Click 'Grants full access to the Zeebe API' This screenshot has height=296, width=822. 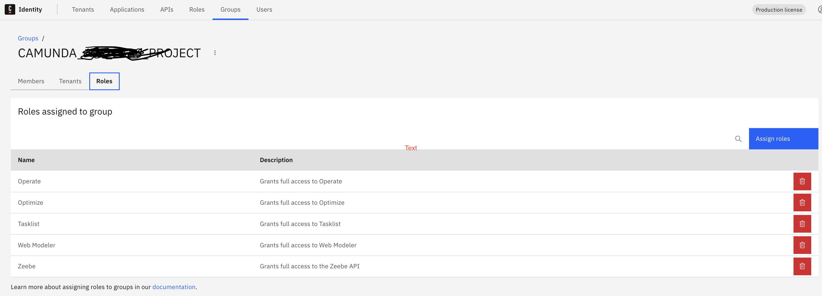(x=310, y=266)
